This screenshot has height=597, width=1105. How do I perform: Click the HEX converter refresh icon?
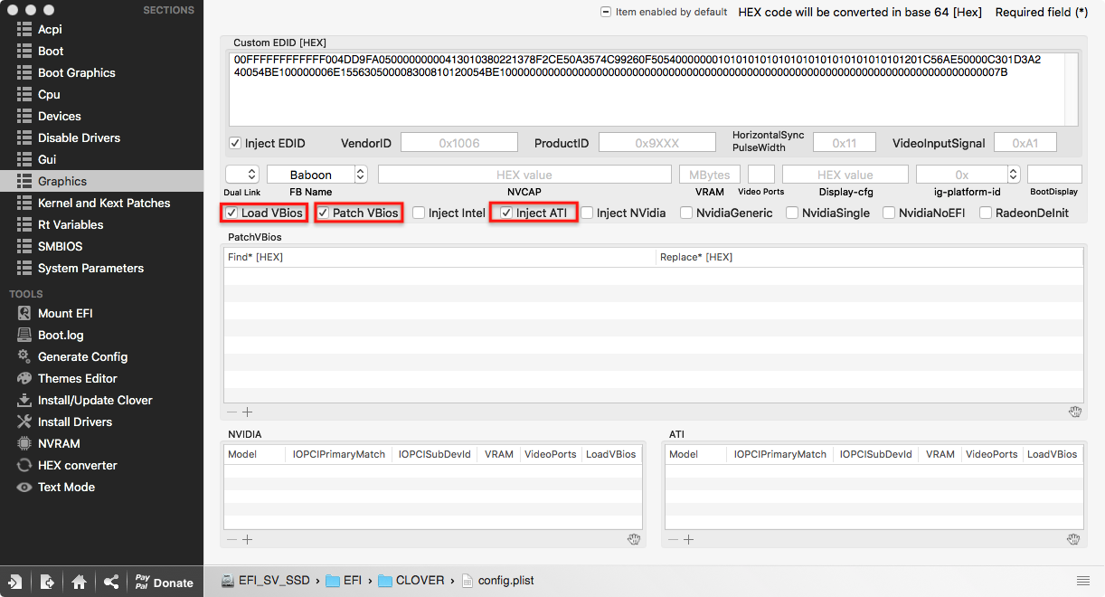pos(24,465)
